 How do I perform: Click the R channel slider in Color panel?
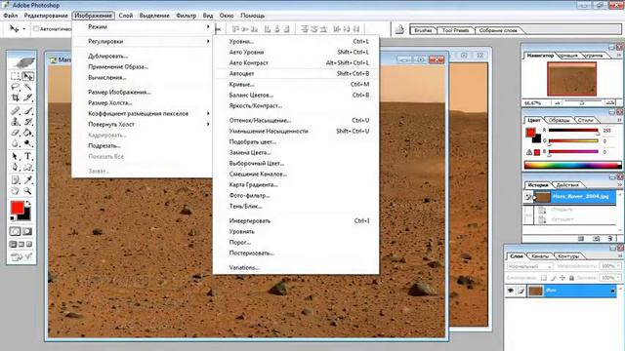point(573,131)
